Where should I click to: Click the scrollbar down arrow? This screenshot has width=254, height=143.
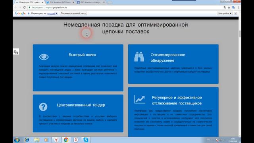pyautogui.click(x=240, y=135)
